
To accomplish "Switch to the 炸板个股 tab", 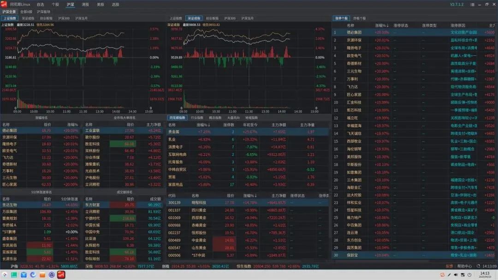I will [x=360, y=18].
